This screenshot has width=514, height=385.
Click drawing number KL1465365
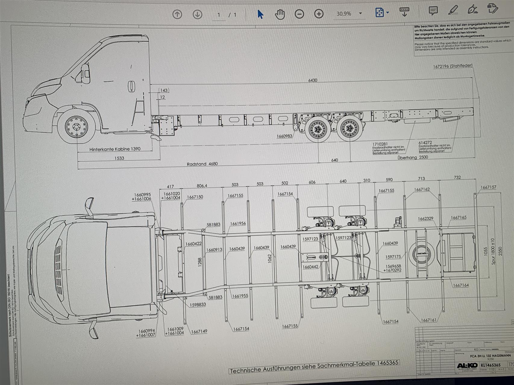click(x=490, y=365)
